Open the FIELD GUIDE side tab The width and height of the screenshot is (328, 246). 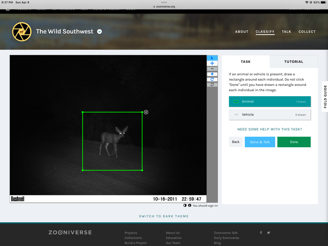(x=325, y=97)
